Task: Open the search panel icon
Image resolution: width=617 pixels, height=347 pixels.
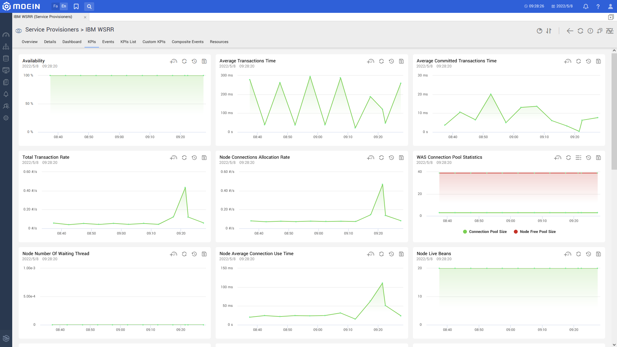Action: pyautogui.click(x=89, y=6)
